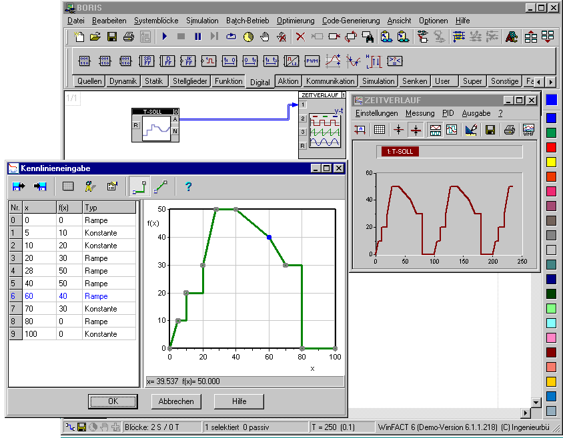Start the simulation with the blue play icon

pos(165,37)
